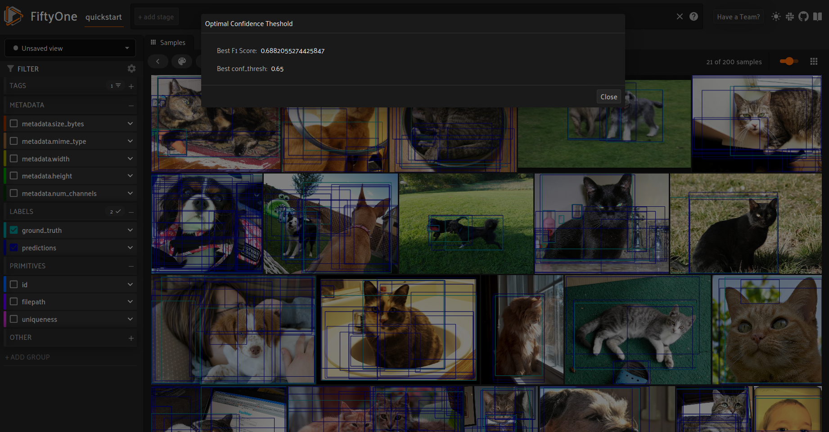
Task: Toggle light mode sun icon
Action: [x=776, y=17]
